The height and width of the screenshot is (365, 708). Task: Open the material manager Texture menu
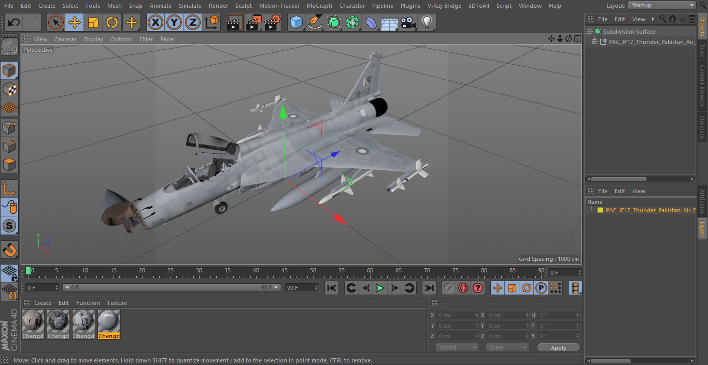pos(117,303)
